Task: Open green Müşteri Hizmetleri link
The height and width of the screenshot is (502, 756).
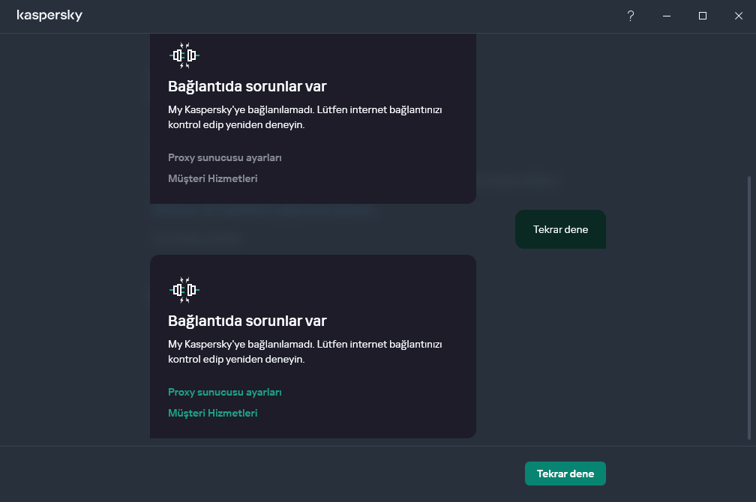Action: coord(213,413)
